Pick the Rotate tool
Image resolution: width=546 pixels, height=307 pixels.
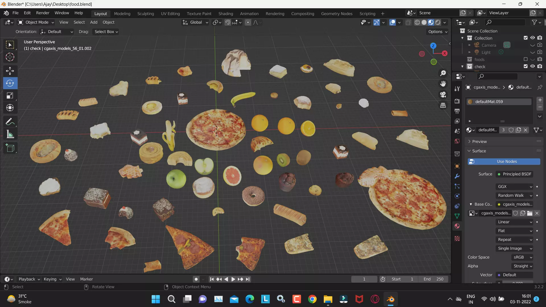(10, 83)
